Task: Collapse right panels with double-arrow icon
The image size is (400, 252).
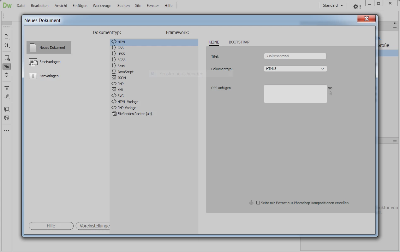Action: pos(395,23)
